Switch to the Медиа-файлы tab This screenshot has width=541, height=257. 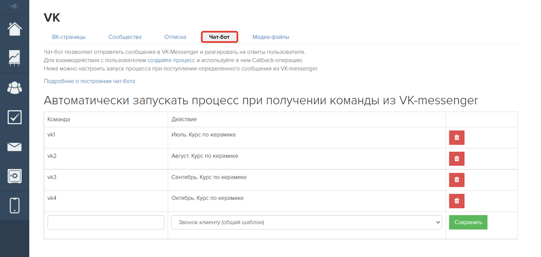pos(270,37)
